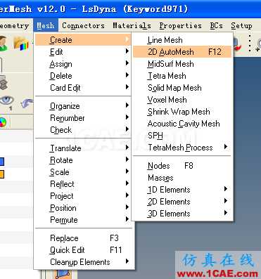Expand the Card Edit submenu
Image resolution: width=261 pixels, height=279 pixels.
point(83,88)
